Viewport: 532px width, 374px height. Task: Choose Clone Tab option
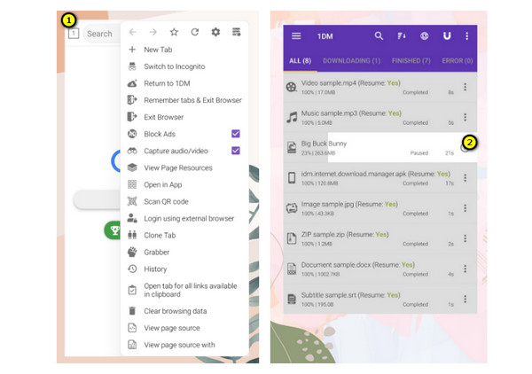[184, 236]
